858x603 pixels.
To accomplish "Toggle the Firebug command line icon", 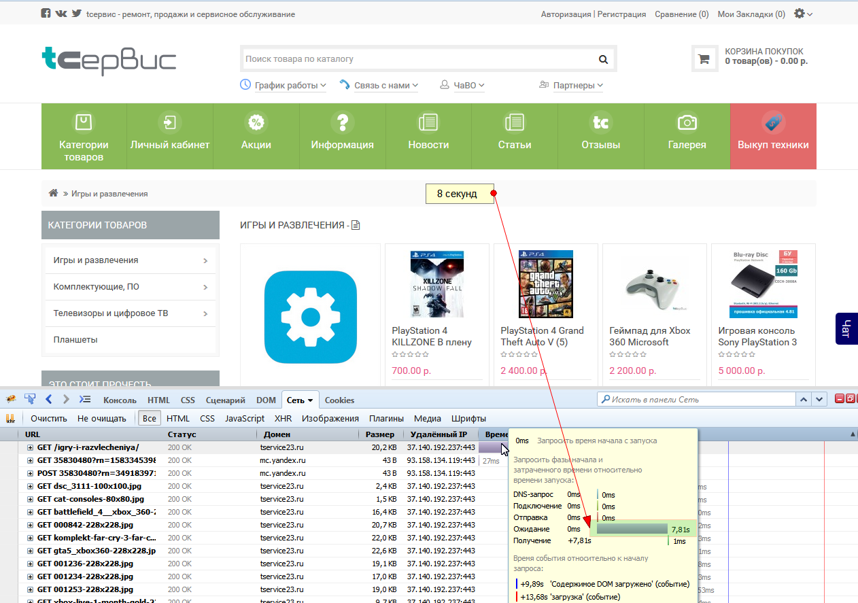I will (85, 399).
